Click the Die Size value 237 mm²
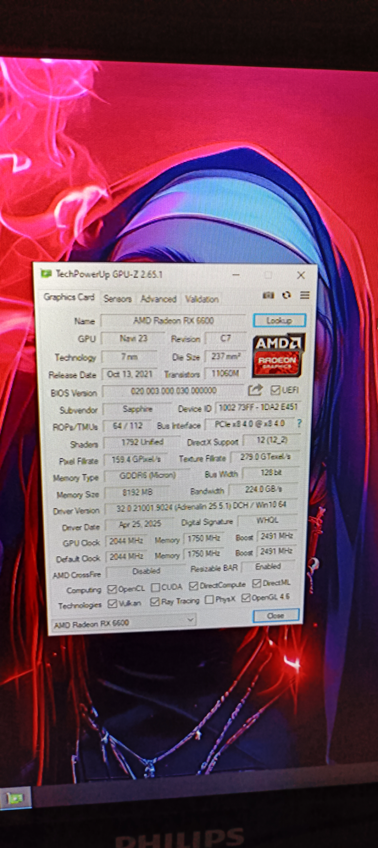The image size is (378, 848). pyautogui.click(x=225, y=356)
